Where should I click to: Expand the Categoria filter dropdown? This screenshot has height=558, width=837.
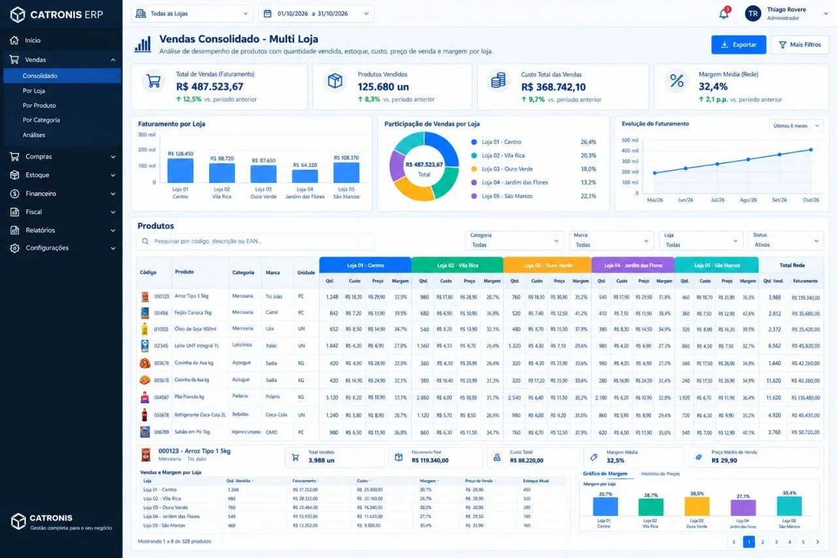[515, 240]
